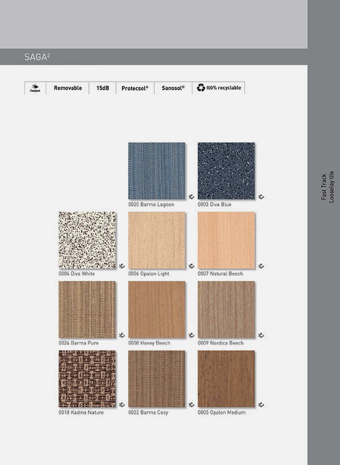Click the Sanosol feature label
This screenshot has width=340, height=465.
point(173,88)
